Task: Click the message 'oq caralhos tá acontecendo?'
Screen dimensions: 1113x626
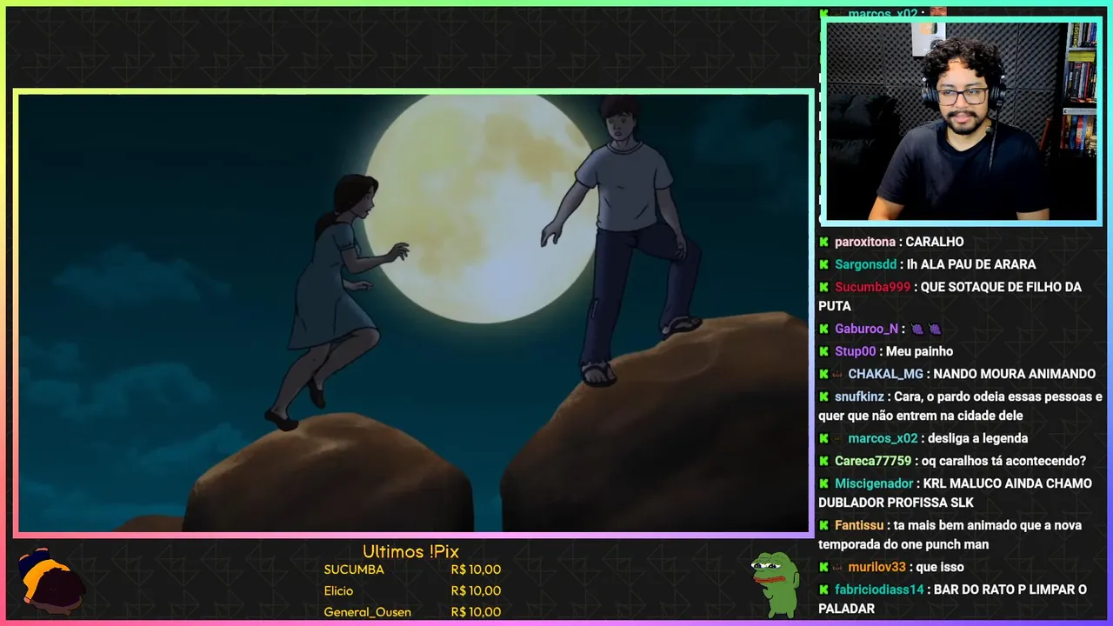Action: pos(1003,461)
